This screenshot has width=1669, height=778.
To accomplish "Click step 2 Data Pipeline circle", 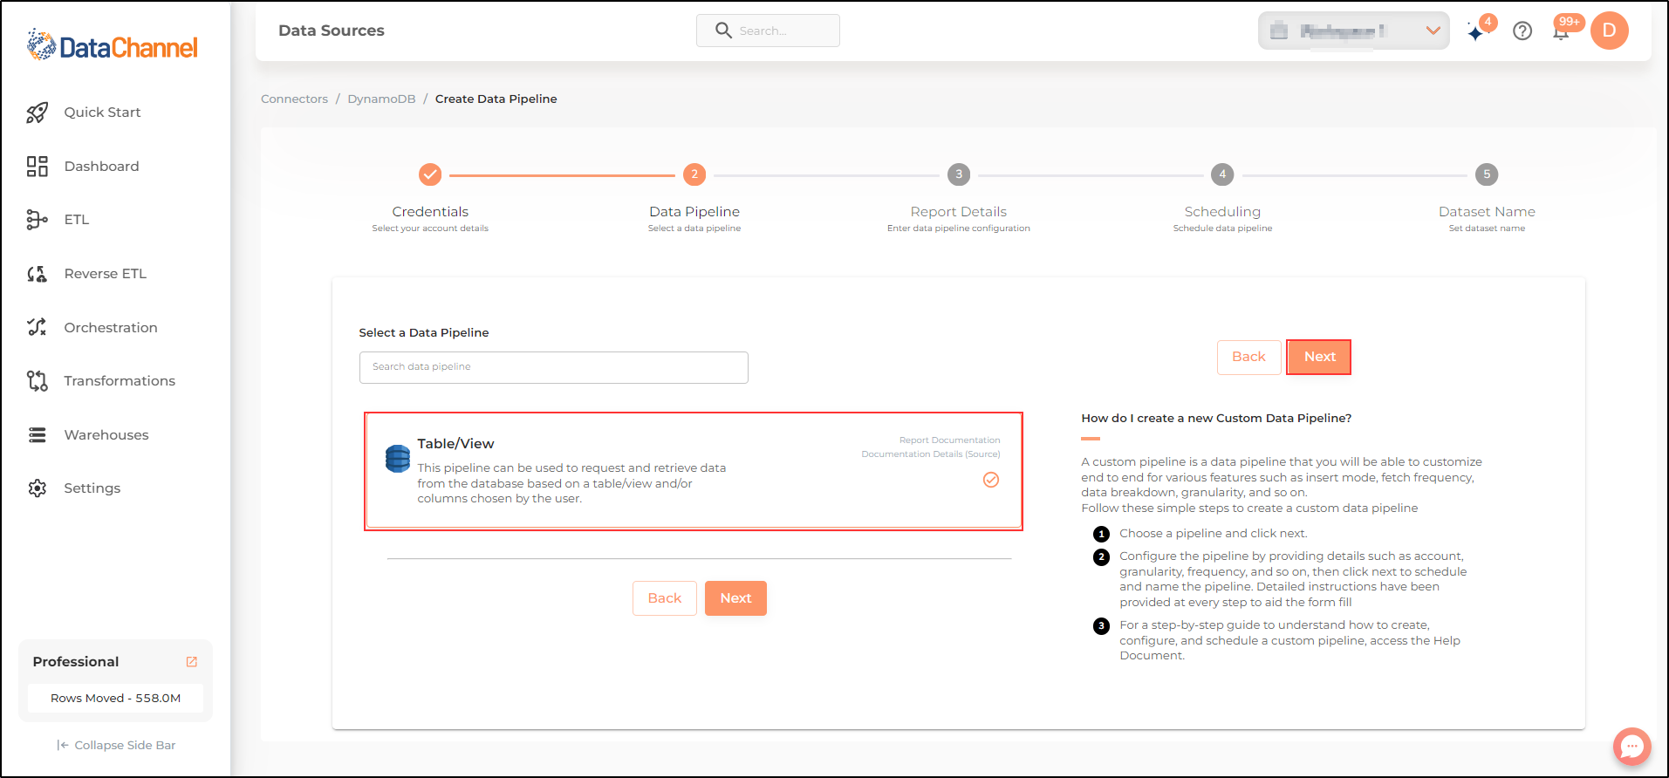I will (x=694, y=174).
